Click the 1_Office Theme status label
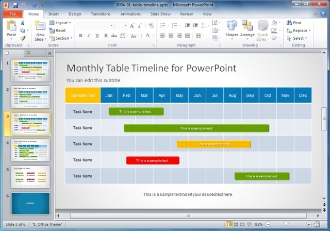This screenshot has height=231, width=330. point(47,224)
